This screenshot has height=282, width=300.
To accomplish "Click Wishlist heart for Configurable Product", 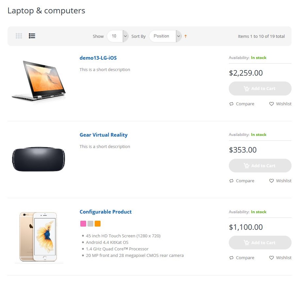I will [272, 258].
